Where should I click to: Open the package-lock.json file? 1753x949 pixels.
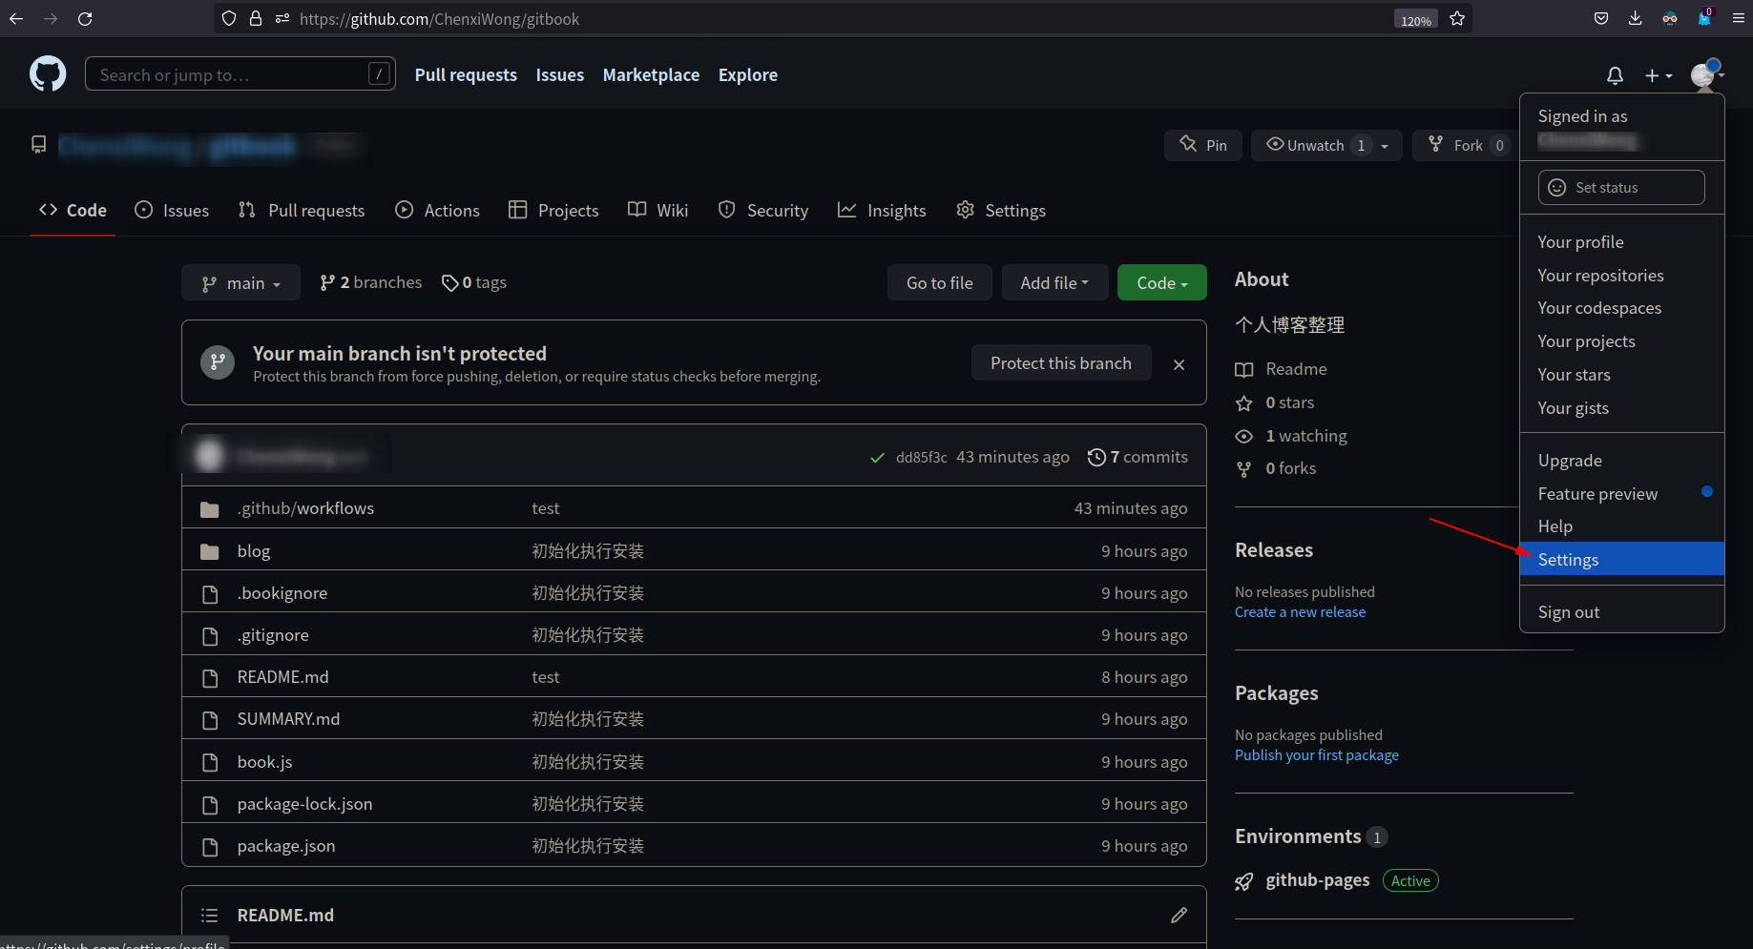click(304, 804)
